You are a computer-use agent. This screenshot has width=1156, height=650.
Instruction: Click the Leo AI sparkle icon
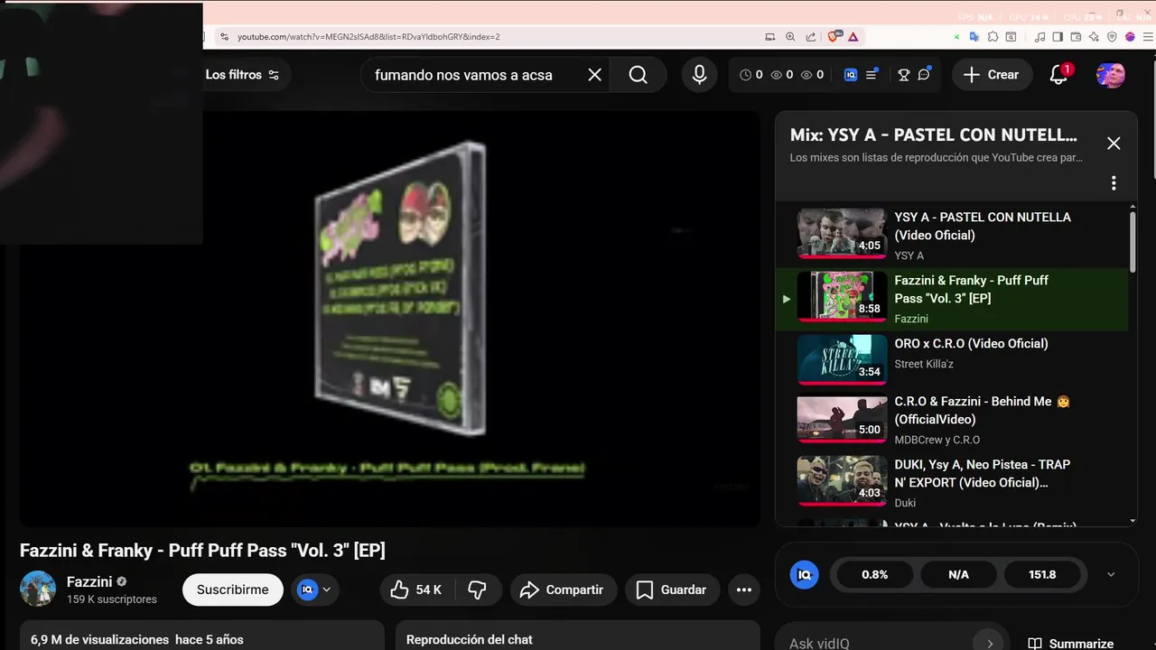click(x=1094, y=37)
